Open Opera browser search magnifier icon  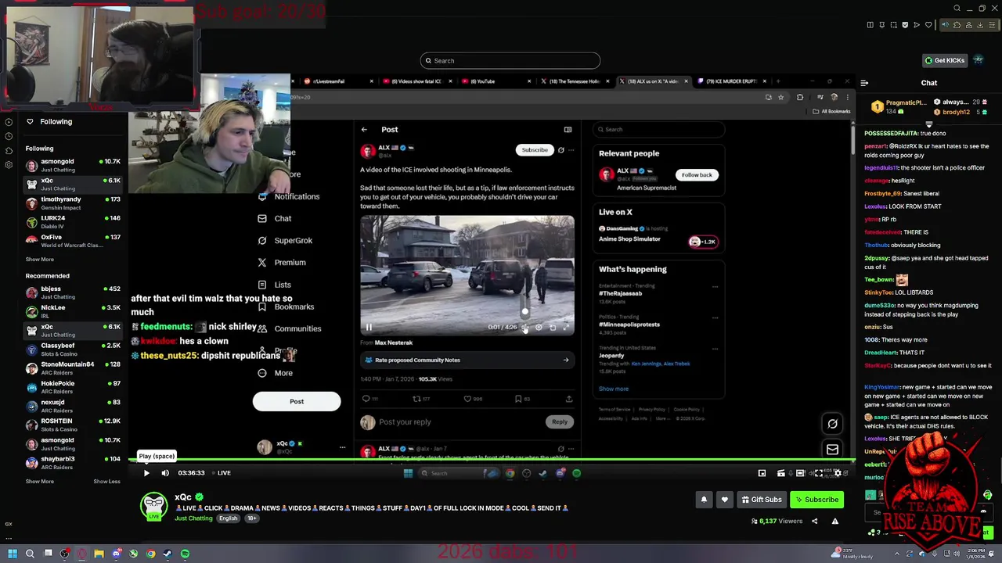coord(957,9)
